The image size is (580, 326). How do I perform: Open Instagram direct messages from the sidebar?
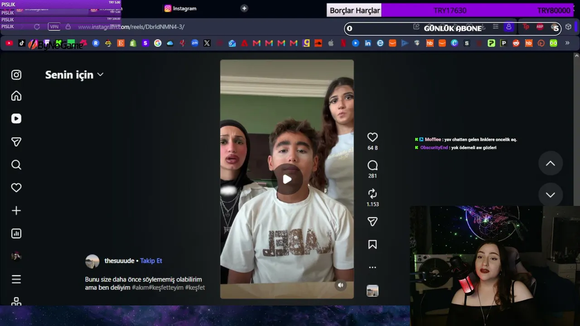coord(16,142)
